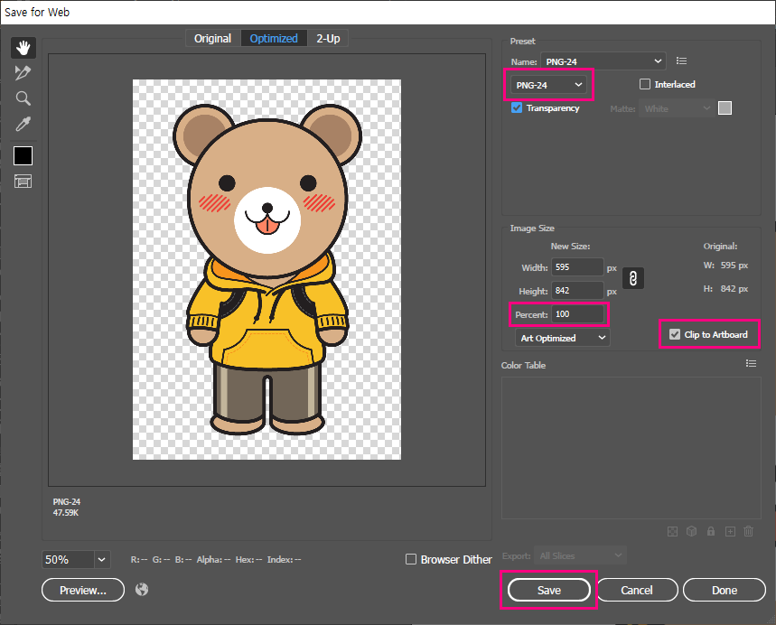Viewport: 776px width, 625px height.
Task: Switch to the Original tab
Action: (213, 39)
